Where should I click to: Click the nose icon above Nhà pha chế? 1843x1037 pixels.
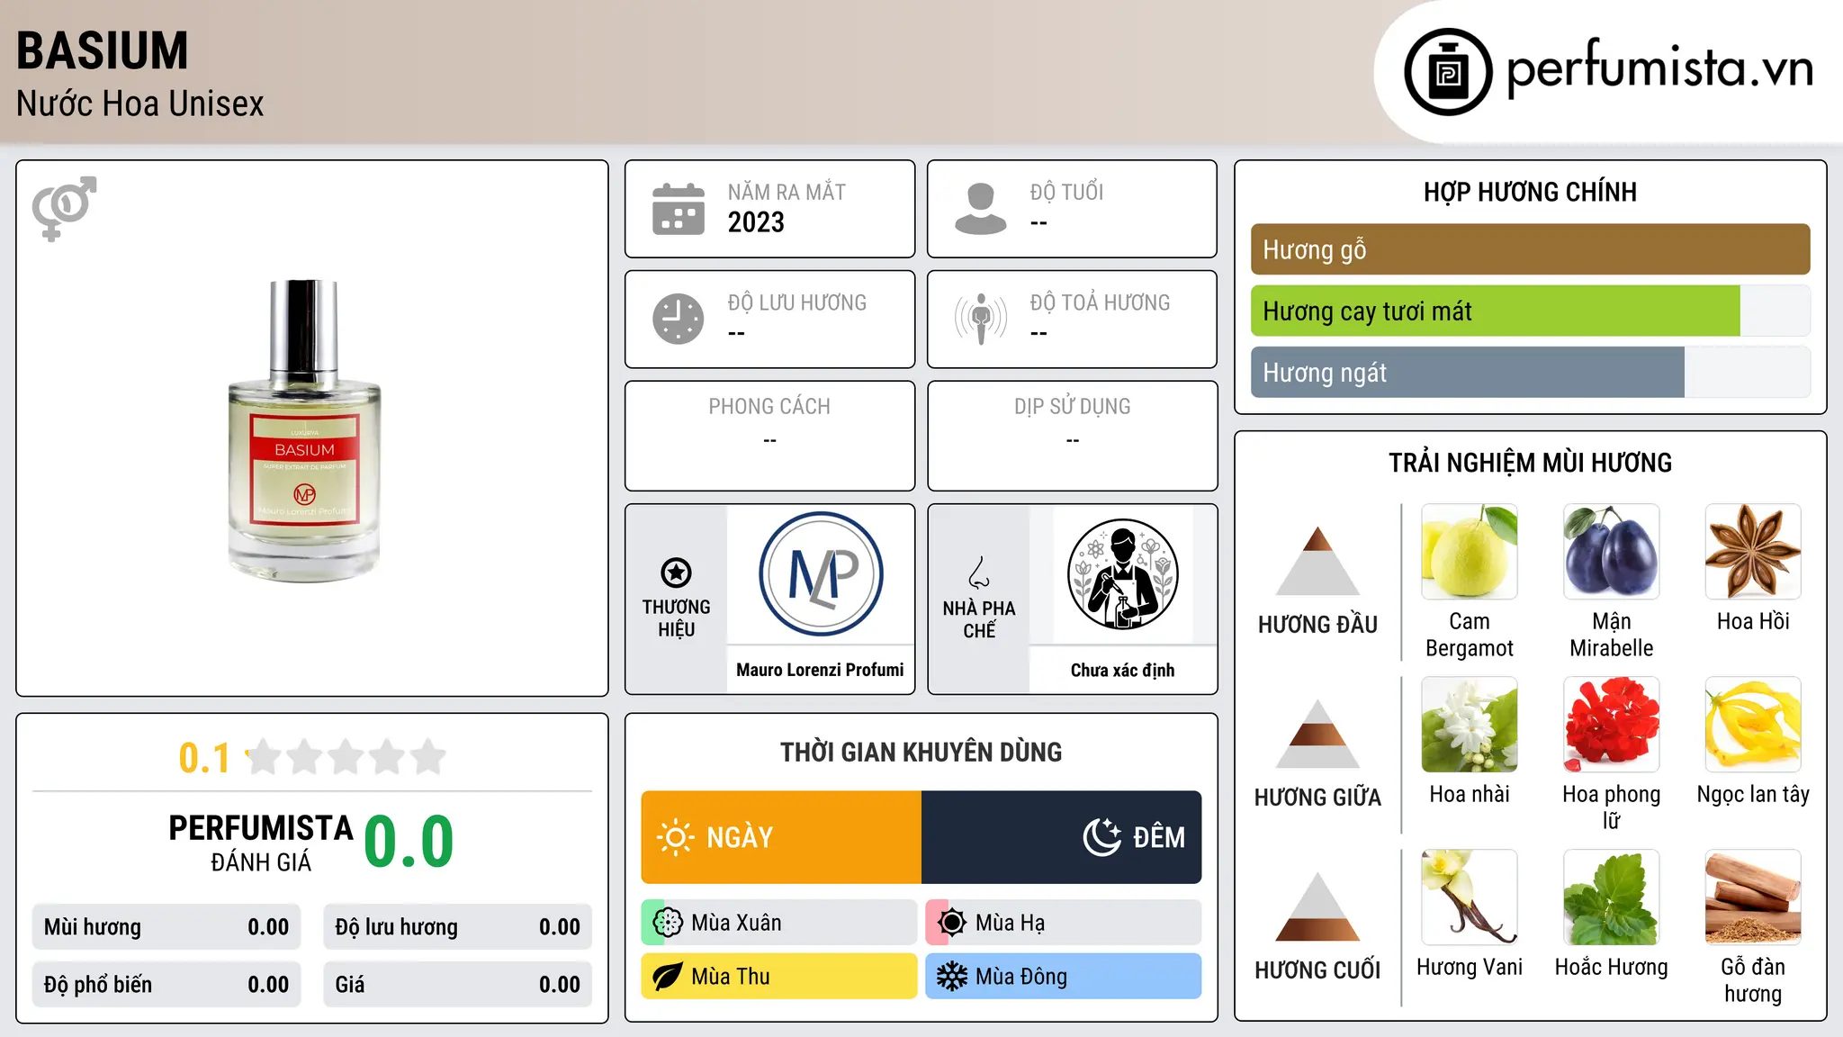979,573
